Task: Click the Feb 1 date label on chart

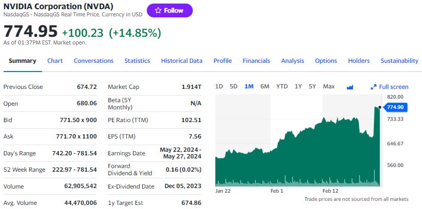Action: coord(277,191)
